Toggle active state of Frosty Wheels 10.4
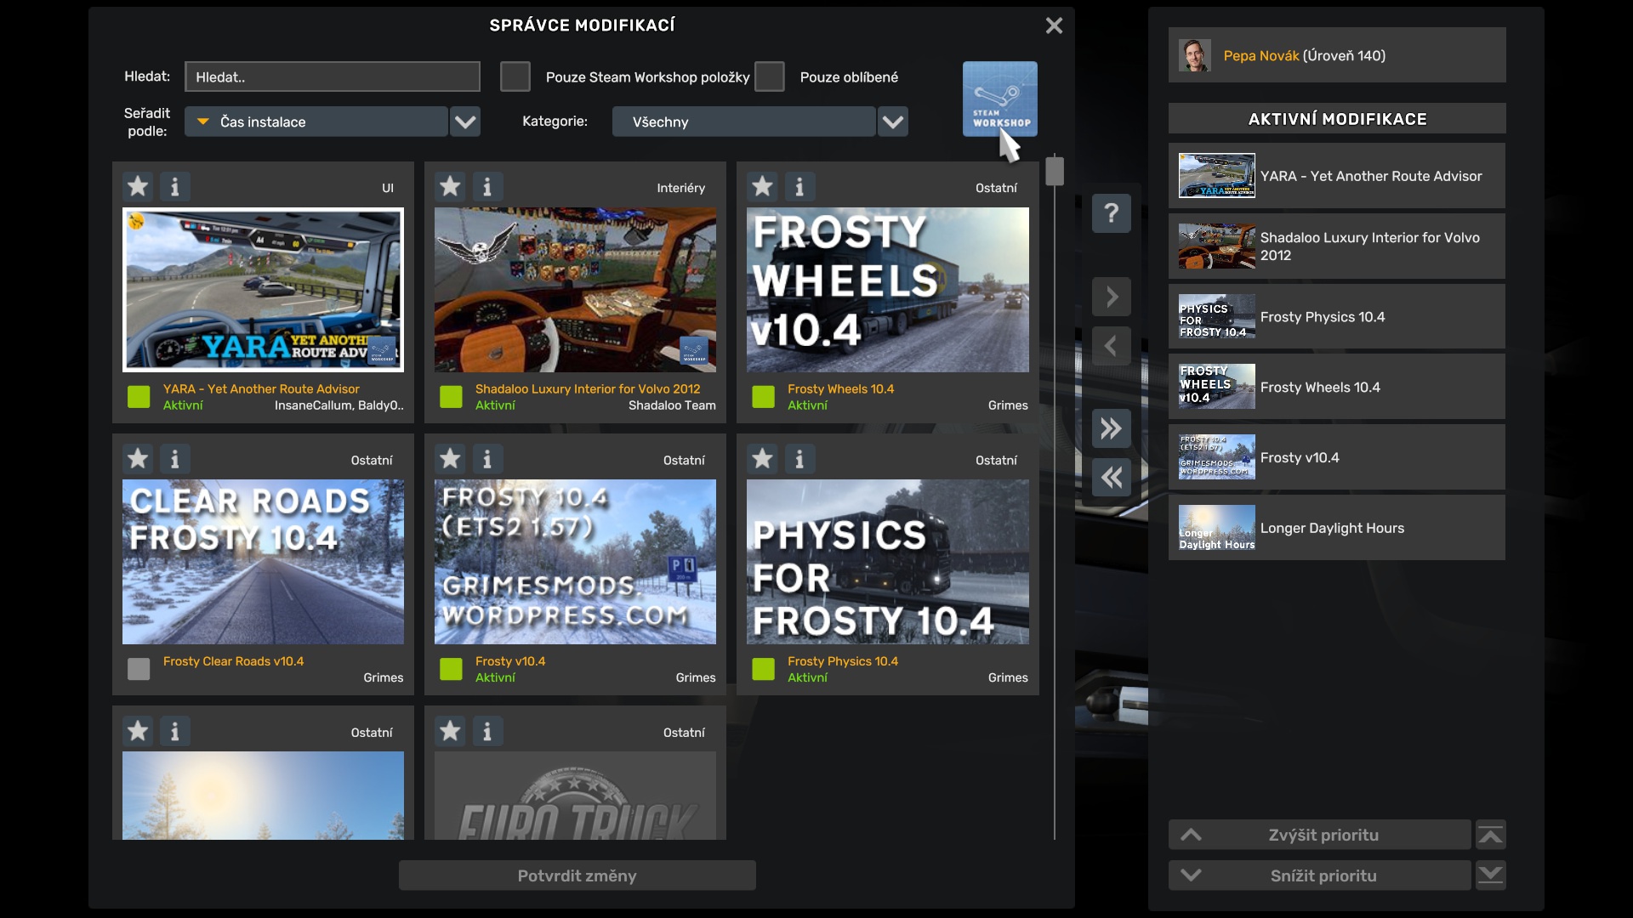1633x918 pixels. click(x=763, y=397)
